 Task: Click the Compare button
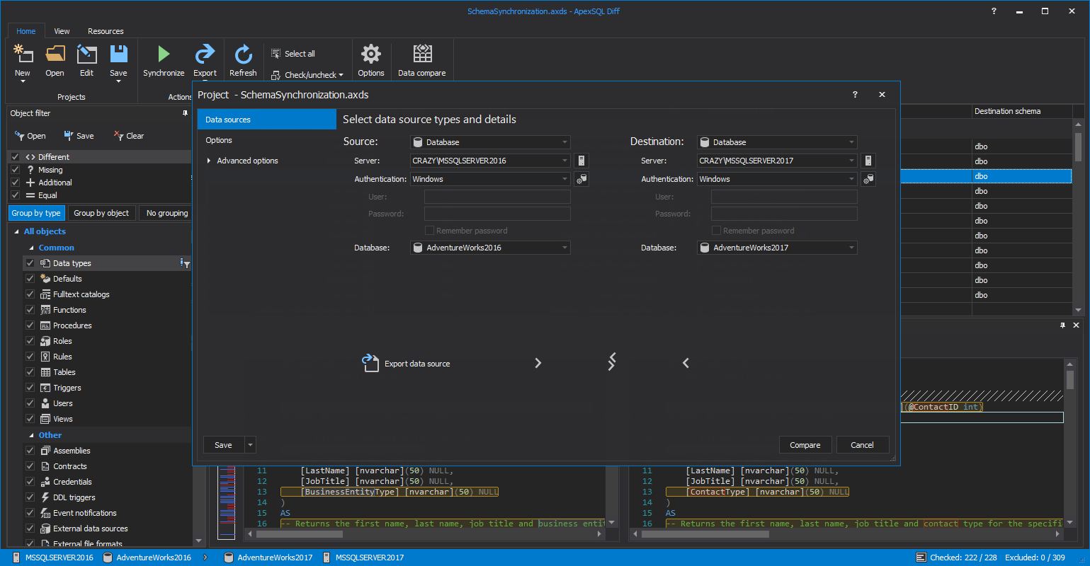pyautogui.click(x=805, y=445)
